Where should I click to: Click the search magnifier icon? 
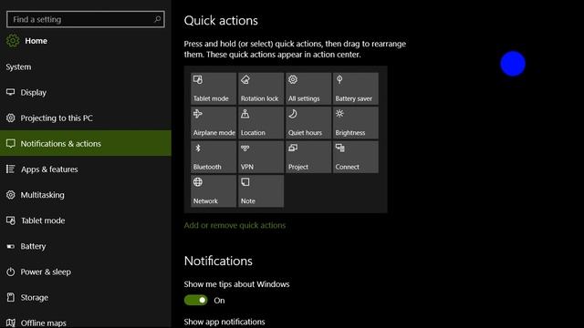tap(157, 19)
